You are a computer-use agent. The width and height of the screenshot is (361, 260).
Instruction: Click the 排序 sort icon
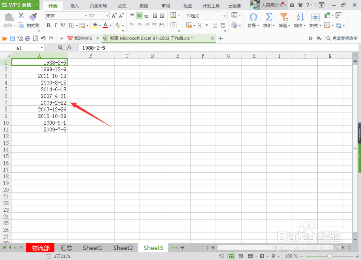(x=300, y=17)
